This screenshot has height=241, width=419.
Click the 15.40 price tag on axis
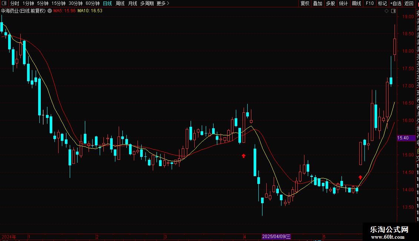click(406, 138)
